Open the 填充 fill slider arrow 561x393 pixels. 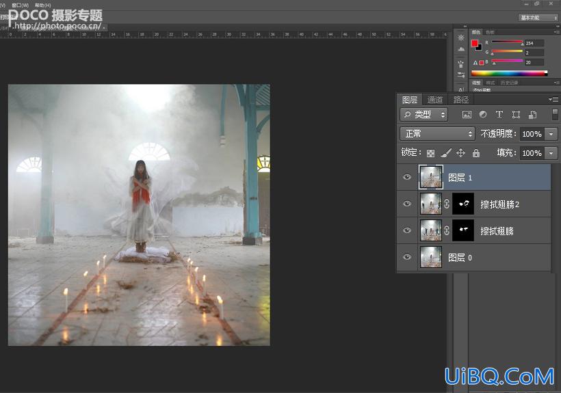(x=551, y=153)
